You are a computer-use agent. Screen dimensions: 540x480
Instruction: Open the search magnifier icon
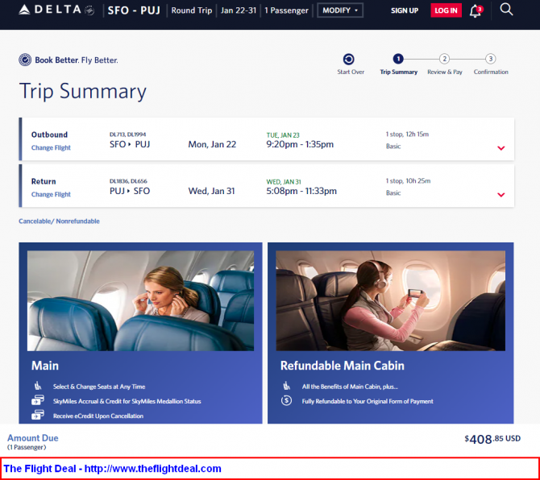tap(506, 10)
